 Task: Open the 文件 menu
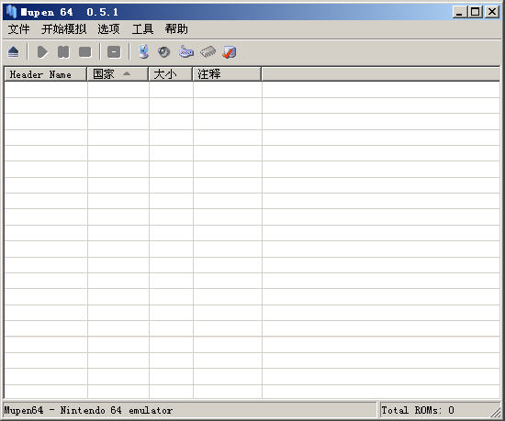[18, 29]
